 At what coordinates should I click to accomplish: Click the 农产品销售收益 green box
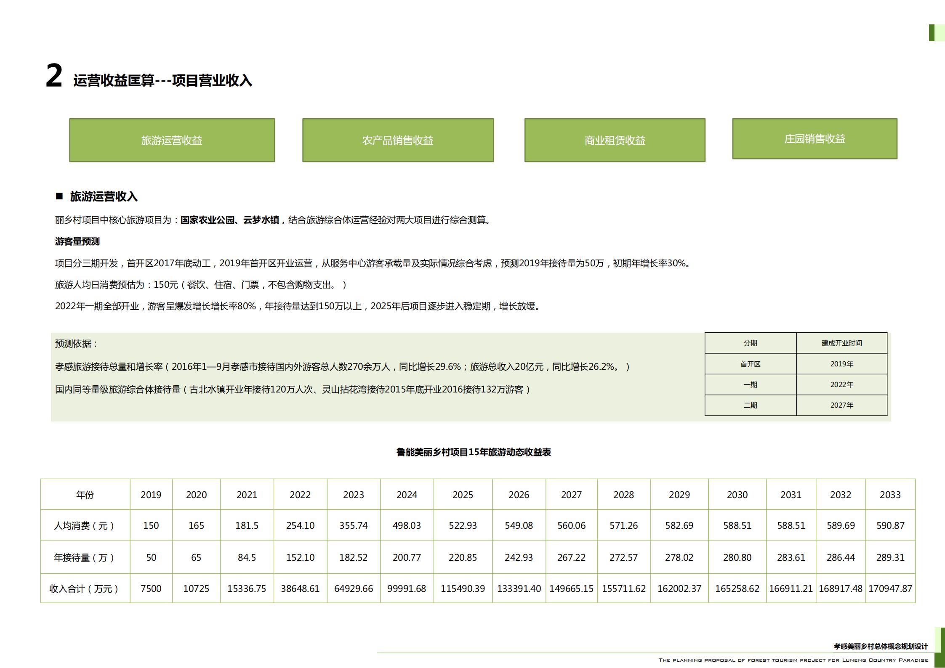(398, 140)
